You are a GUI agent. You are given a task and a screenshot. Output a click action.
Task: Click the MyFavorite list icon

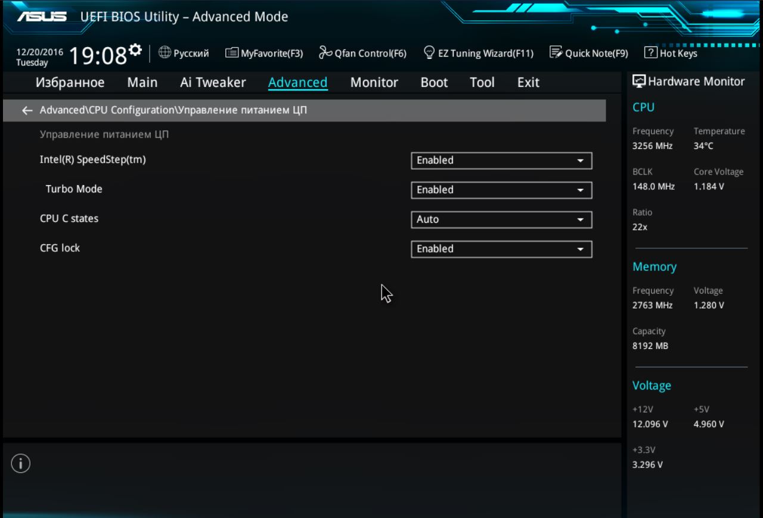click(x=232, y=53)
